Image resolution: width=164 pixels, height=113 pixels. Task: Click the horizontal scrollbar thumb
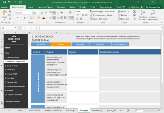140,111
